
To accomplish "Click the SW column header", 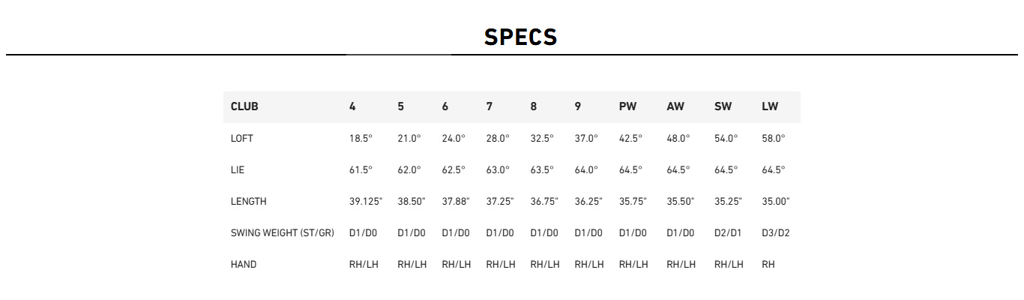I will click(x=723, y=106).
